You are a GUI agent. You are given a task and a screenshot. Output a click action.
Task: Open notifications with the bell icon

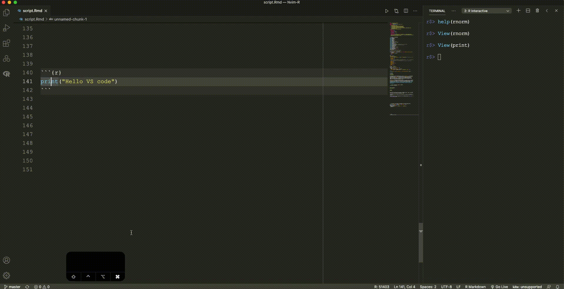(x=557, y=287)
